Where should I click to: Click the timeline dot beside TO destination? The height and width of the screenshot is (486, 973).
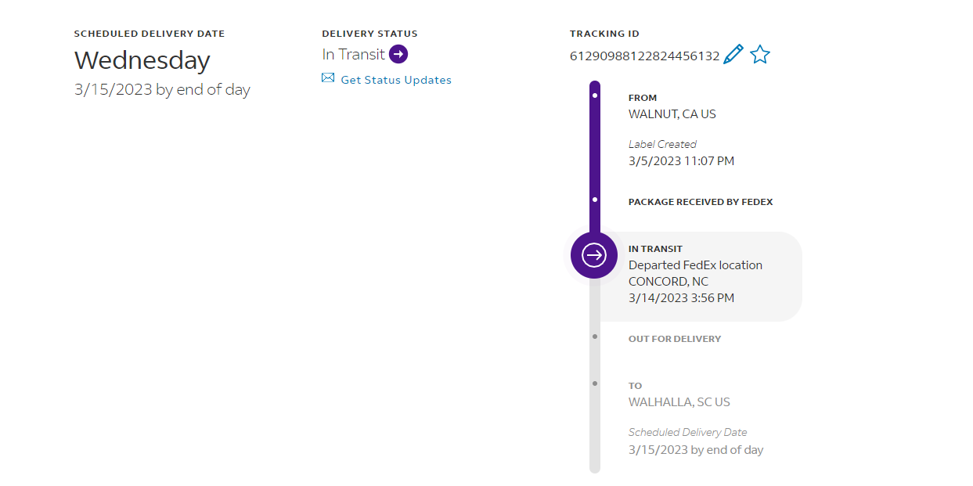595,383
